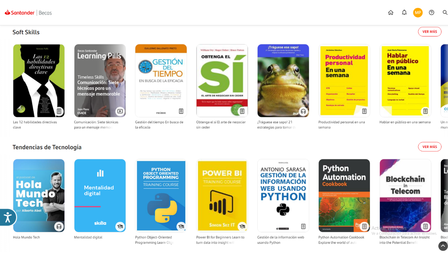Image resolution: width=448 pixels, height=254 pixels.
Task: Click document icon on Obtenga el sí cover
Action: (x=242, y=111)
